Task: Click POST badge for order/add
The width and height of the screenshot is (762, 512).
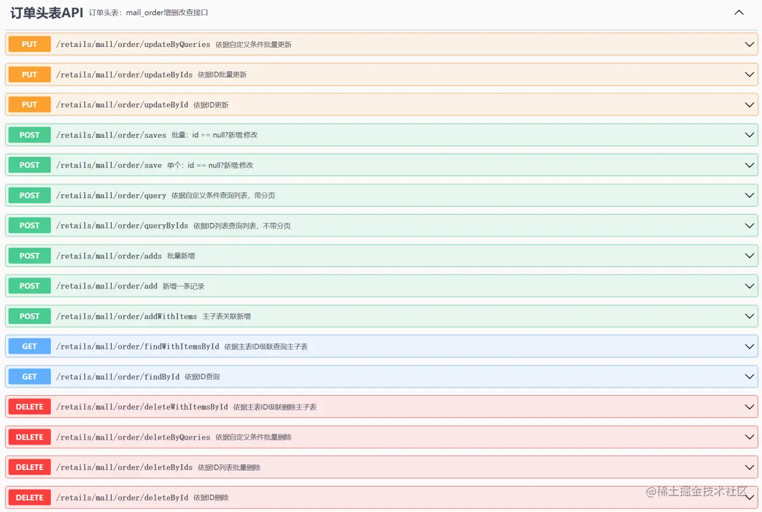Action: click(29, 286)
